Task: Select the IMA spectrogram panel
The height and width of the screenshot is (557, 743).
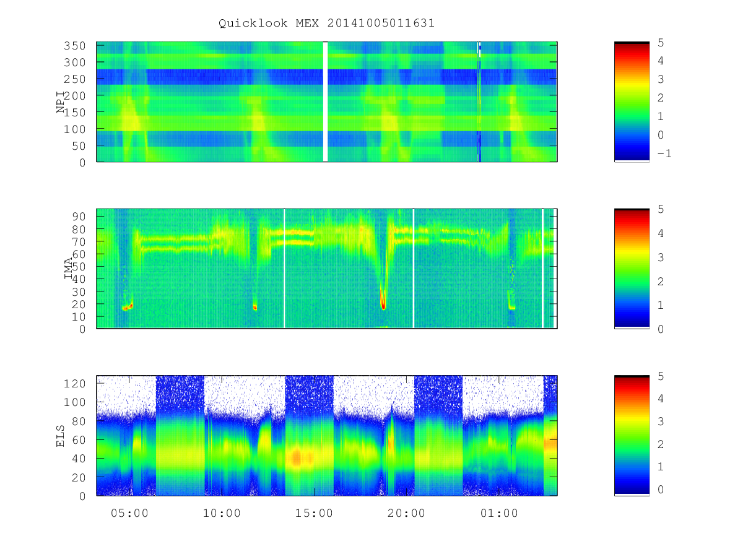Action: (327, 268)
